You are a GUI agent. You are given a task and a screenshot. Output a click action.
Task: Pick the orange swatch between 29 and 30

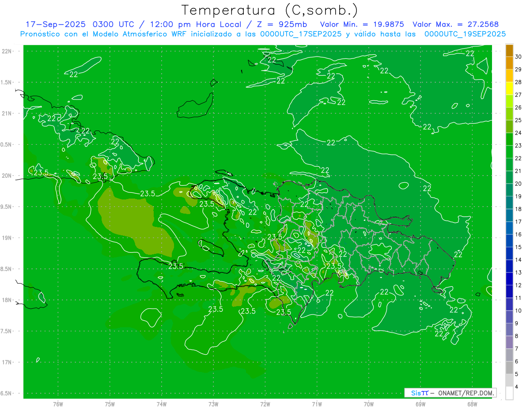[x=509, y=63]
